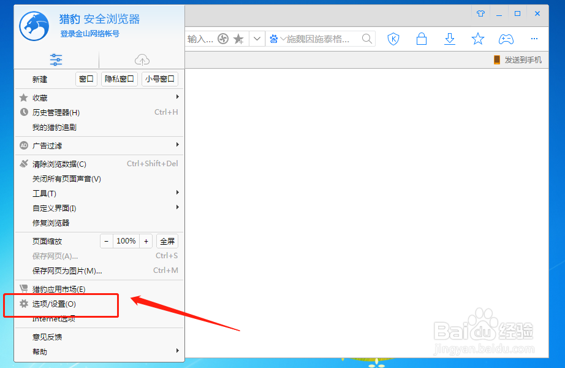This screenshot has height=368, width=565.
Task: Click the broom icon beside 清除浏览数据
Action: pyautogui.click(x=24, y=164)
